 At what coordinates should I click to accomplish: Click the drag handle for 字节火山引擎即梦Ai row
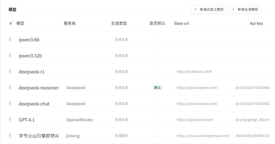click(10, 136)
